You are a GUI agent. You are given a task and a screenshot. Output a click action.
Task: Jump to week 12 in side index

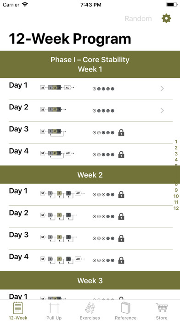point(176,208)
